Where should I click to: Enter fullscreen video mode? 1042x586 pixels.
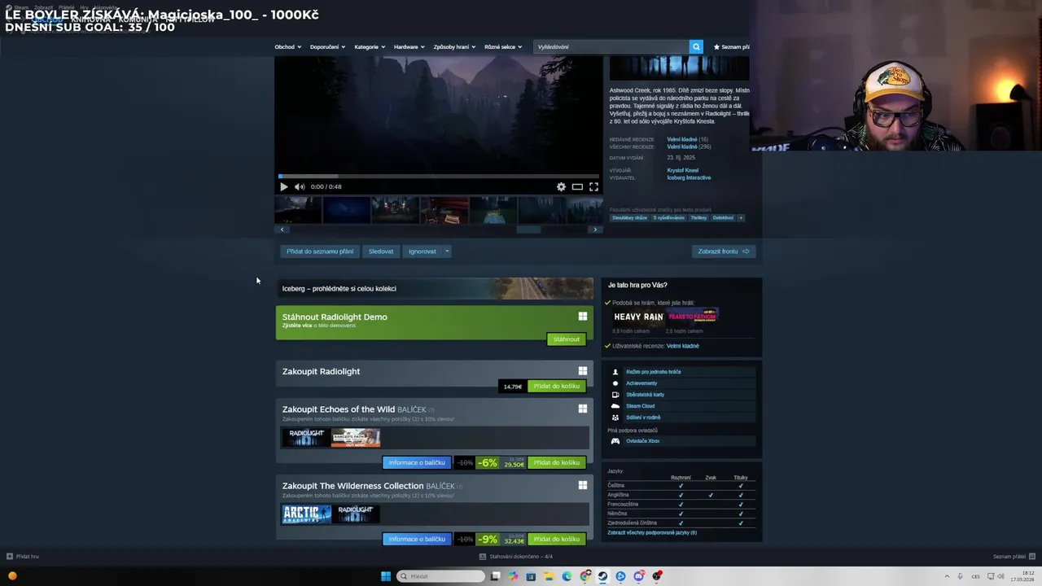pos(593,186)
